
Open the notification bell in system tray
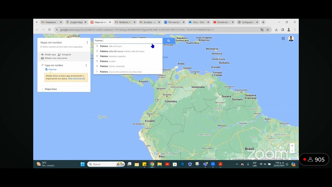click(x=287, y=164)
